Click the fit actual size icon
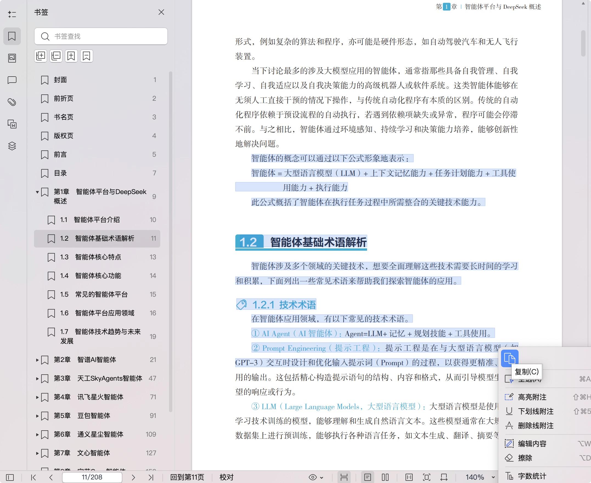 click(409, 478)
